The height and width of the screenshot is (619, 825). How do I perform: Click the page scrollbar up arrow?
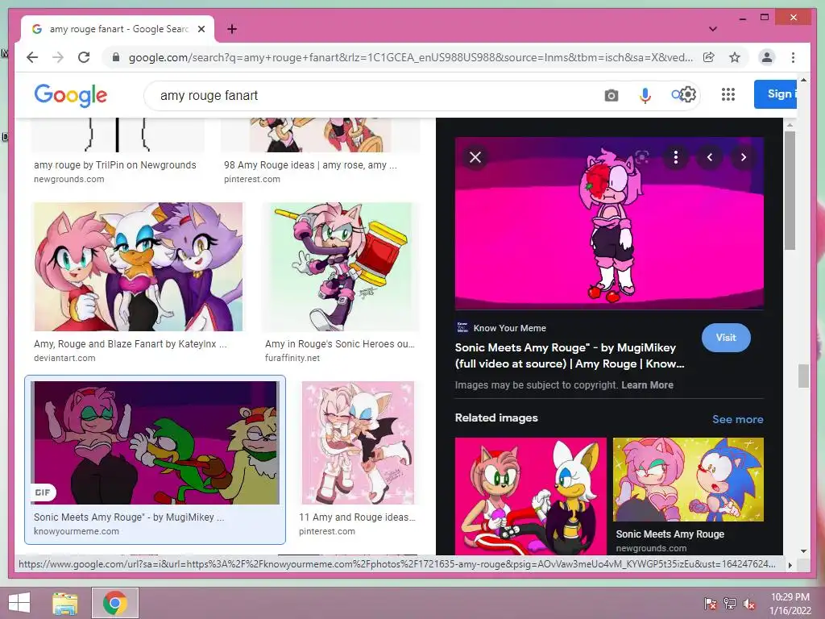pyautogui.click(x=803, y=80)
